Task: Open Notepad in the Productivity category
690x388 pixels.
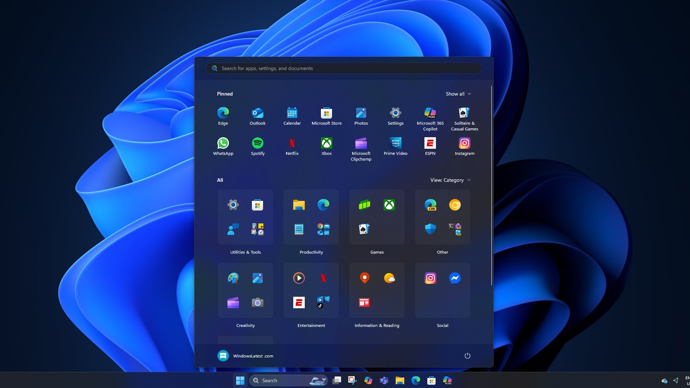Action: 299,229
